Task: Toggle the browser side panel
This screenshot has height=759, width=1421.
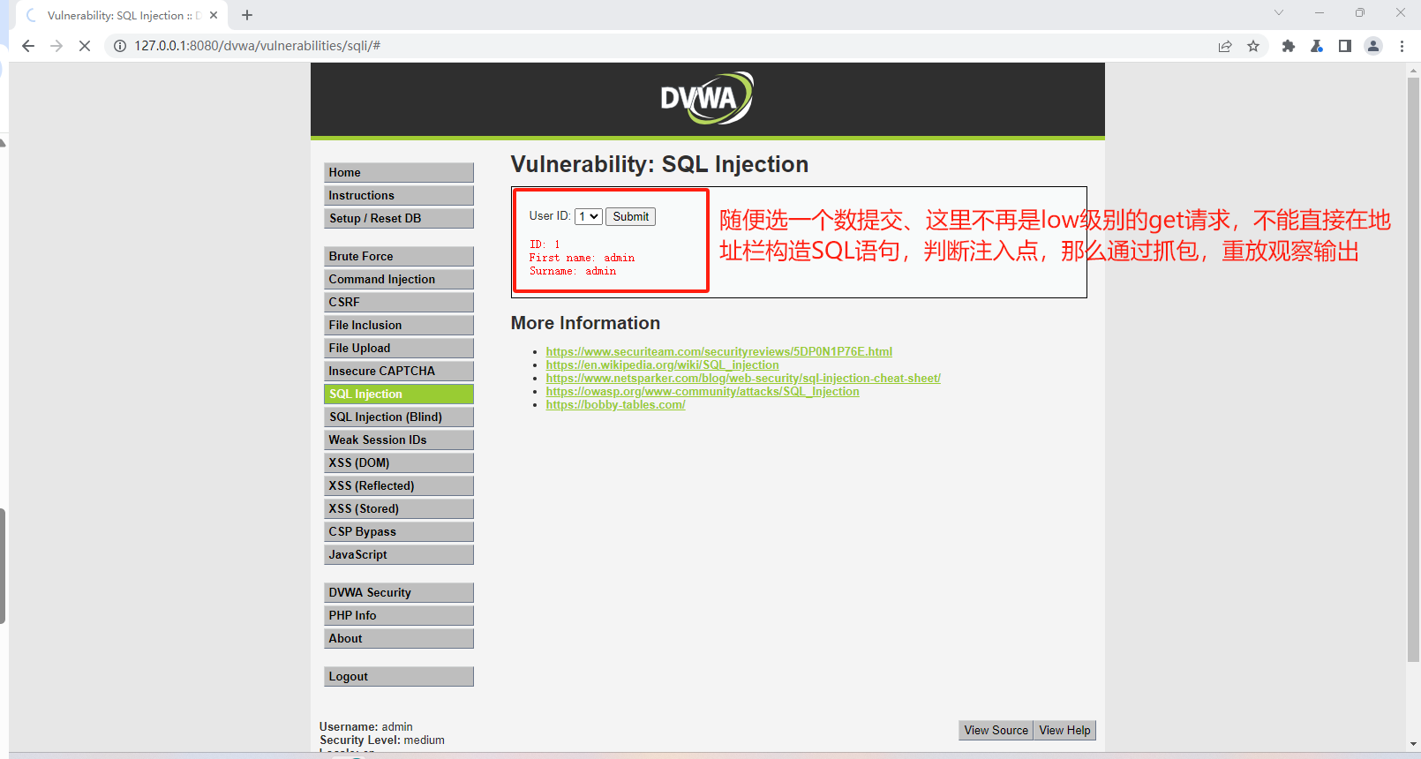Action: 1345,46
